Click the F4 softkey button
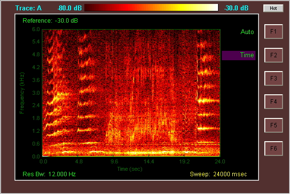The image size is (290, 194). 273,102
